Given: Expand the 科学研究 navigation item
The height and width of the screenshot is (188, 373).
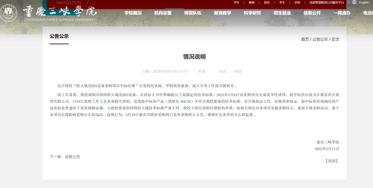Looking at the screenshot, I should tap(252, 13).
